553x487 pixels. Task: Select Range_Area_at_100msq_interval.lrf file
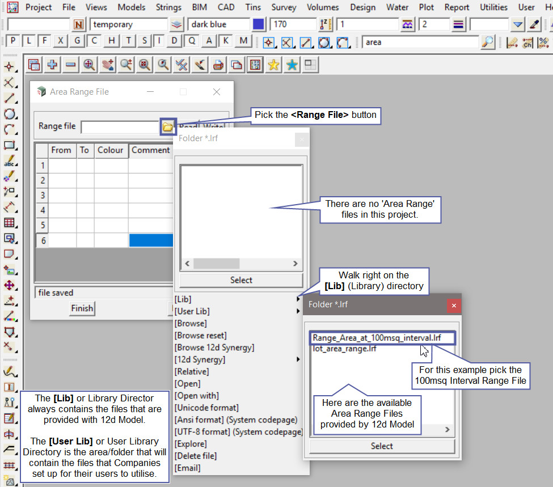pyautogui.click(x=377, y=338)
